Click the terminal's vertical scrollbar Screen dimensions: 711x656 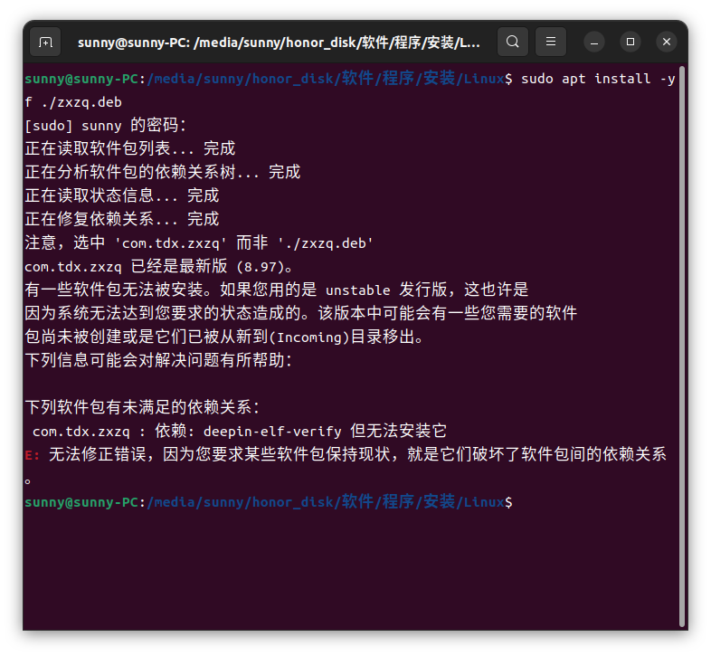click(x=681, y=347)
